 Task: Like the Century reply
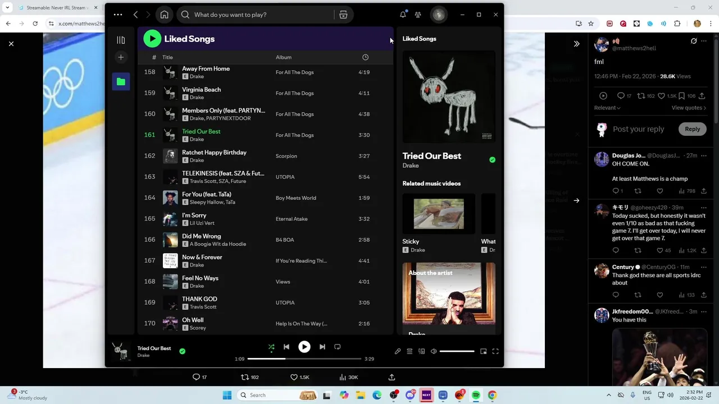coord(660,295)
